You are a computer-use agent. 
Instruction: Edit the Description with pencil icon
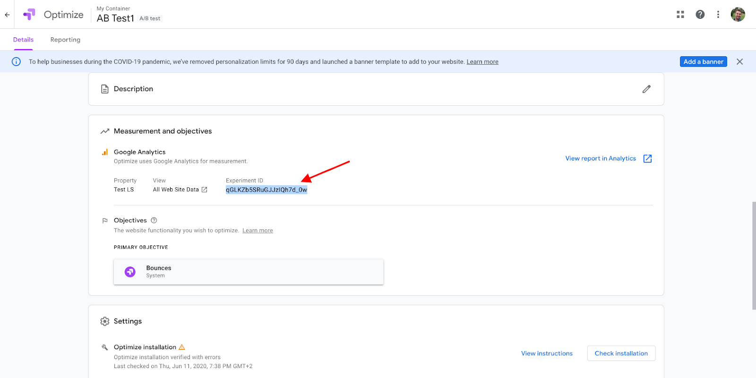tap(647, 89)
